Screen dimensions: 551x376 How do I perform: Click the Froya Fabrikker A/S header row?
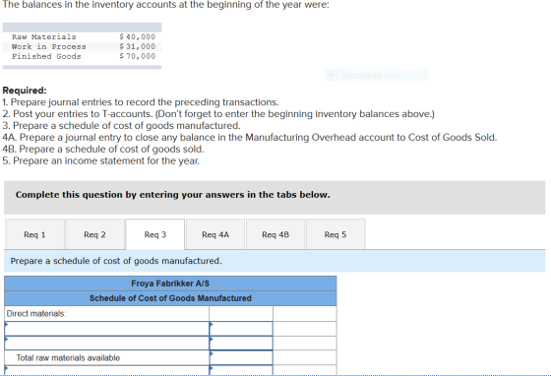170,283
